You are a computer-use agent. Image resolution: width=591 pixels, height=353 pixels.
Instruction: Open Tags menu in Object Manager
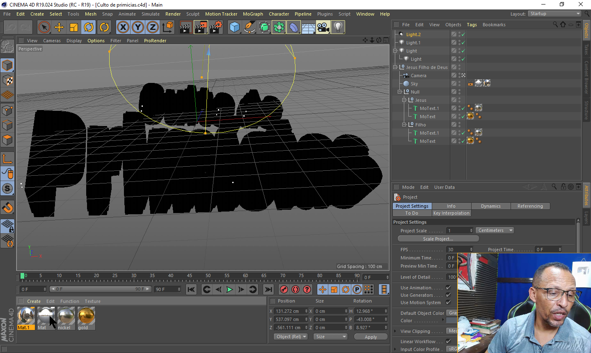[472, 25]
